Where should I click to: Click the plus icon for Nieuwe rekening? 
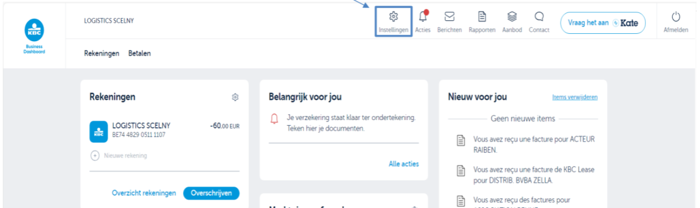point(95,155)
